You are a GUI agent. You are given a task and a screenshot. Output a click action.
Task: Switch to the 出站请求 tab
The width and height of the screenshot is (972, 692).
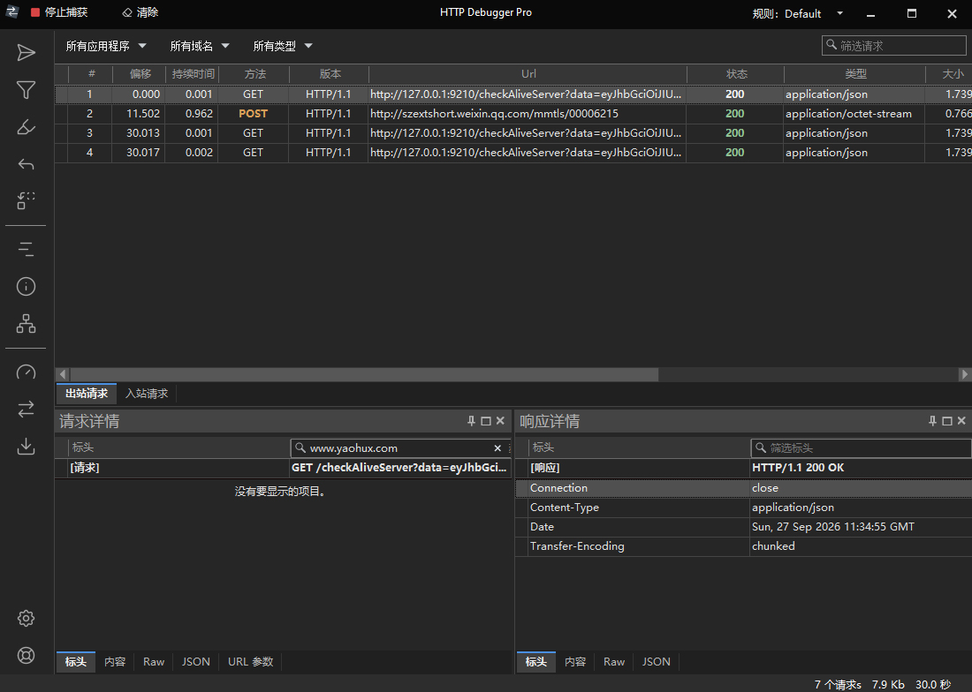pos(87,394)
